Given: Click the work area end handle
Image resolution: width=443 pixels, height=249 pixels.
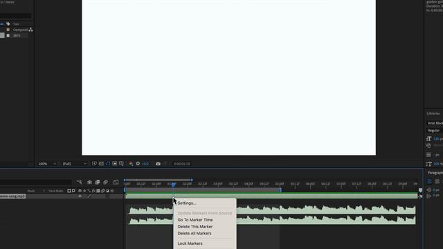Looking at the screenshot, I should [x=280, y=190].
